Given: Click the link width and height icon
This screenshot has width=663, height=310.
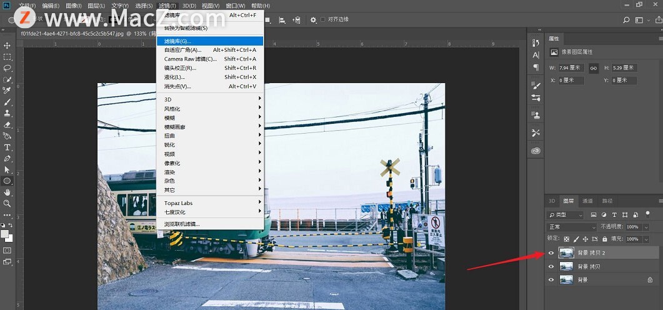Looking at the screenshot, I should (594, 67).
